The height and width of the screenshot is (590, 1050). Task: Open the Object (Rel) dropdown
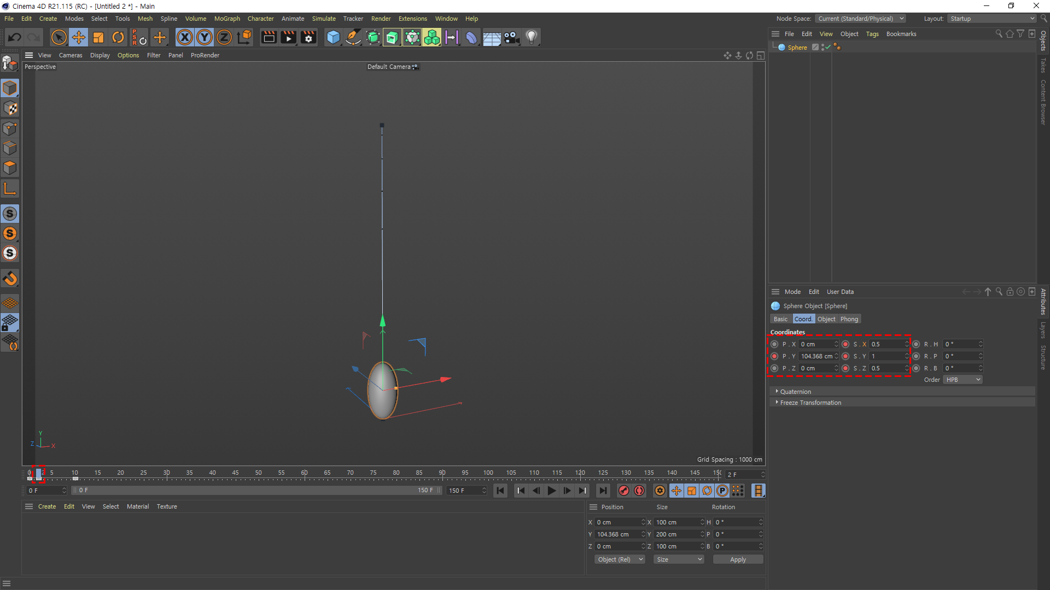tap(620, 559)
